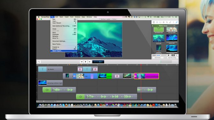Open the screen recording properties icon

point(160,22)
